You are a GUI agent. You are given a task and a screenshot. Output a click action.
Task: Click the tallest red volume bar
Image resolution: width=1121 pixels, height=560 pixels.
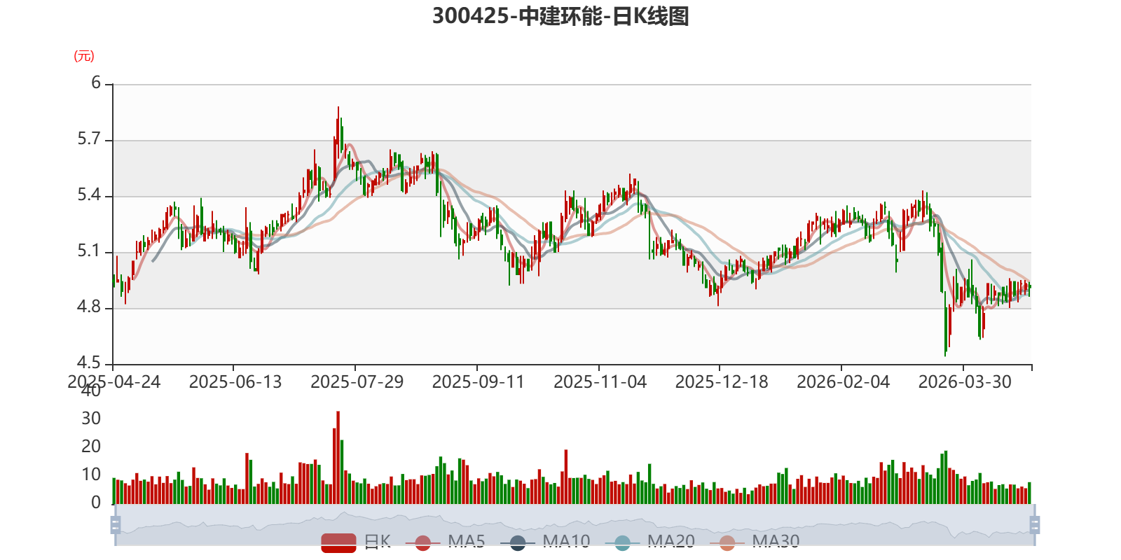338,457
